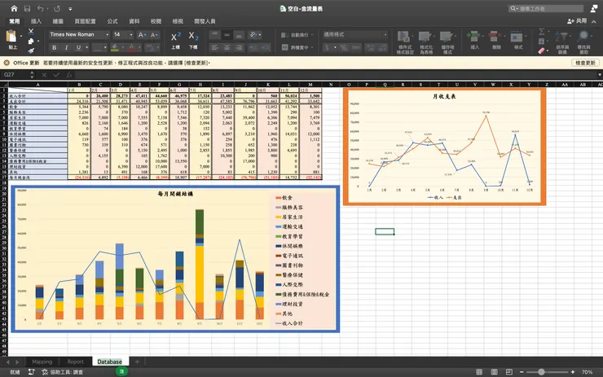Click Find & Select magnifier icon
Viewport: 603px width, 377px height.
click(583, 37)
